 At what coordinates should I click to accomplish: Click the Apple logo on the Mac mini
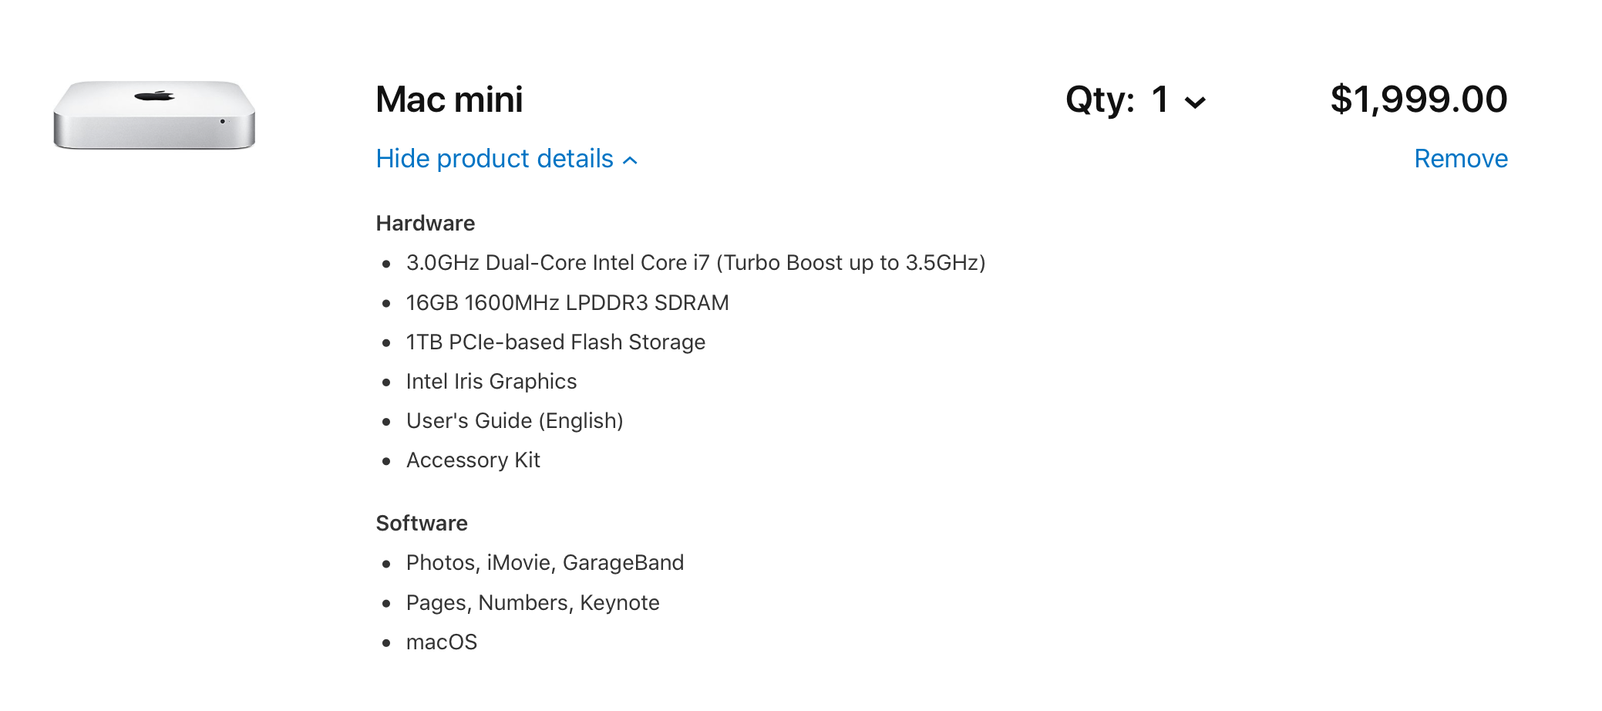click(154, 96)
